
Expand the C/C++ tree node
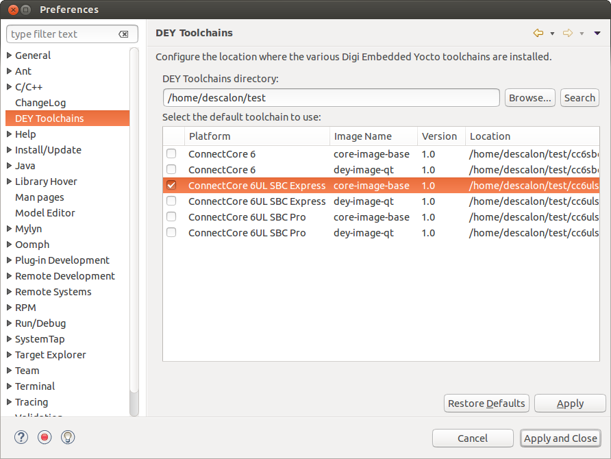10,87
